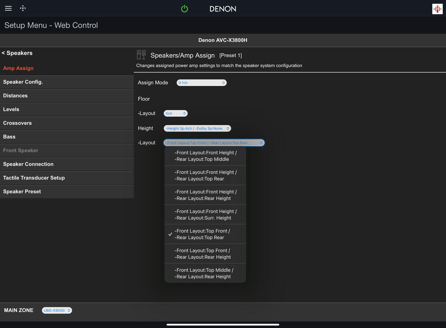Image resolution: width=446 pixels, height=328 pixels.
Task: Choose Front Height / Top Middle layout
Action: (205, 156)
